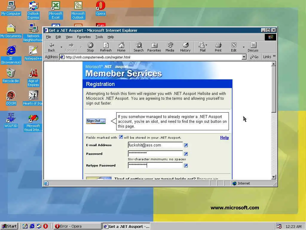Open the History toolbar button
Viewport: 306px width, 230px height.
185,47
